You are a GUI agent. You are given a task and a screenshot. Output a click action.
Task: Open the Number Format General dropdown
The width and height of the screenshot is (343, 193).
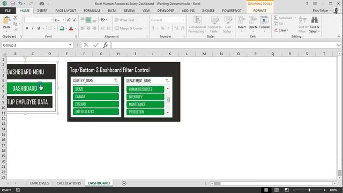(x=183, y=20)
